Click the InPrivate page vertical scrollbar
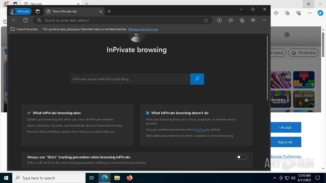Screen dimensions: 326x183 click(267, 68)
